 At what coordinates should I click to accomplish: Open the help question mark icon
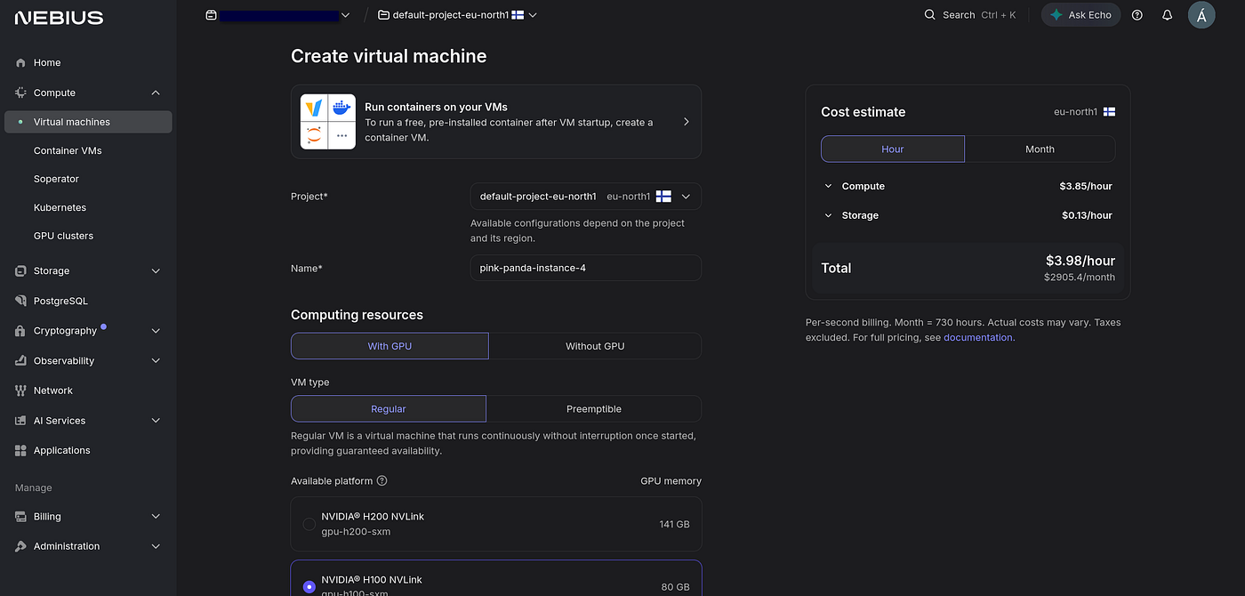pos(1137,15)
